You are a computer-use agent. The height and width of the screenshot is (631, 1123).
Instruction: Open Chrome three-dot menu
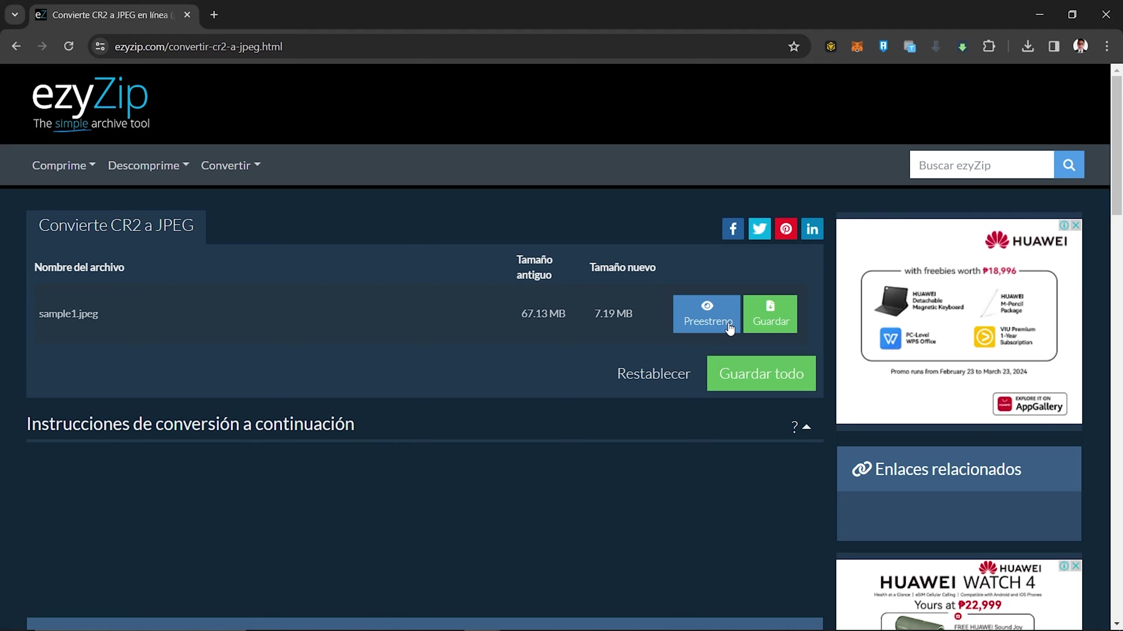click(1107, 47)
